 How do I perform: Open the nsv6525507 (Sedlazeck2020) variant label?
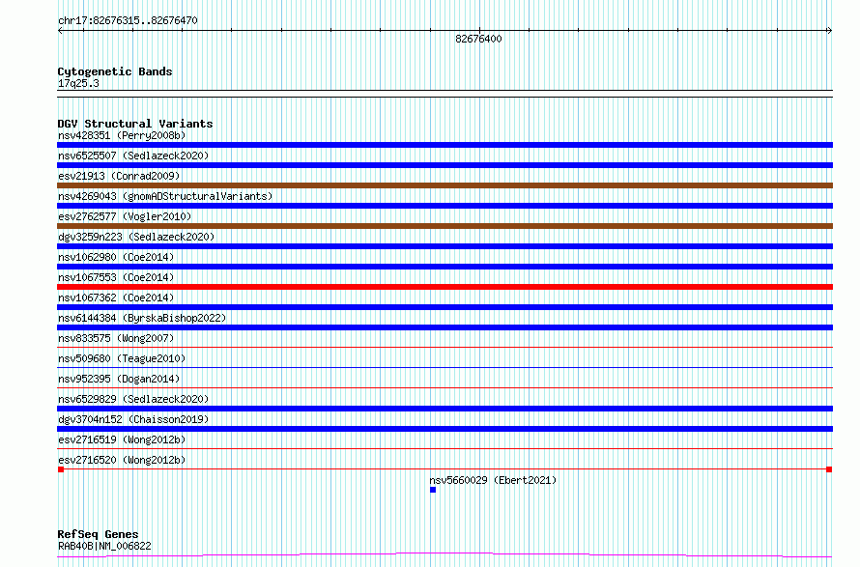(133, 156)
